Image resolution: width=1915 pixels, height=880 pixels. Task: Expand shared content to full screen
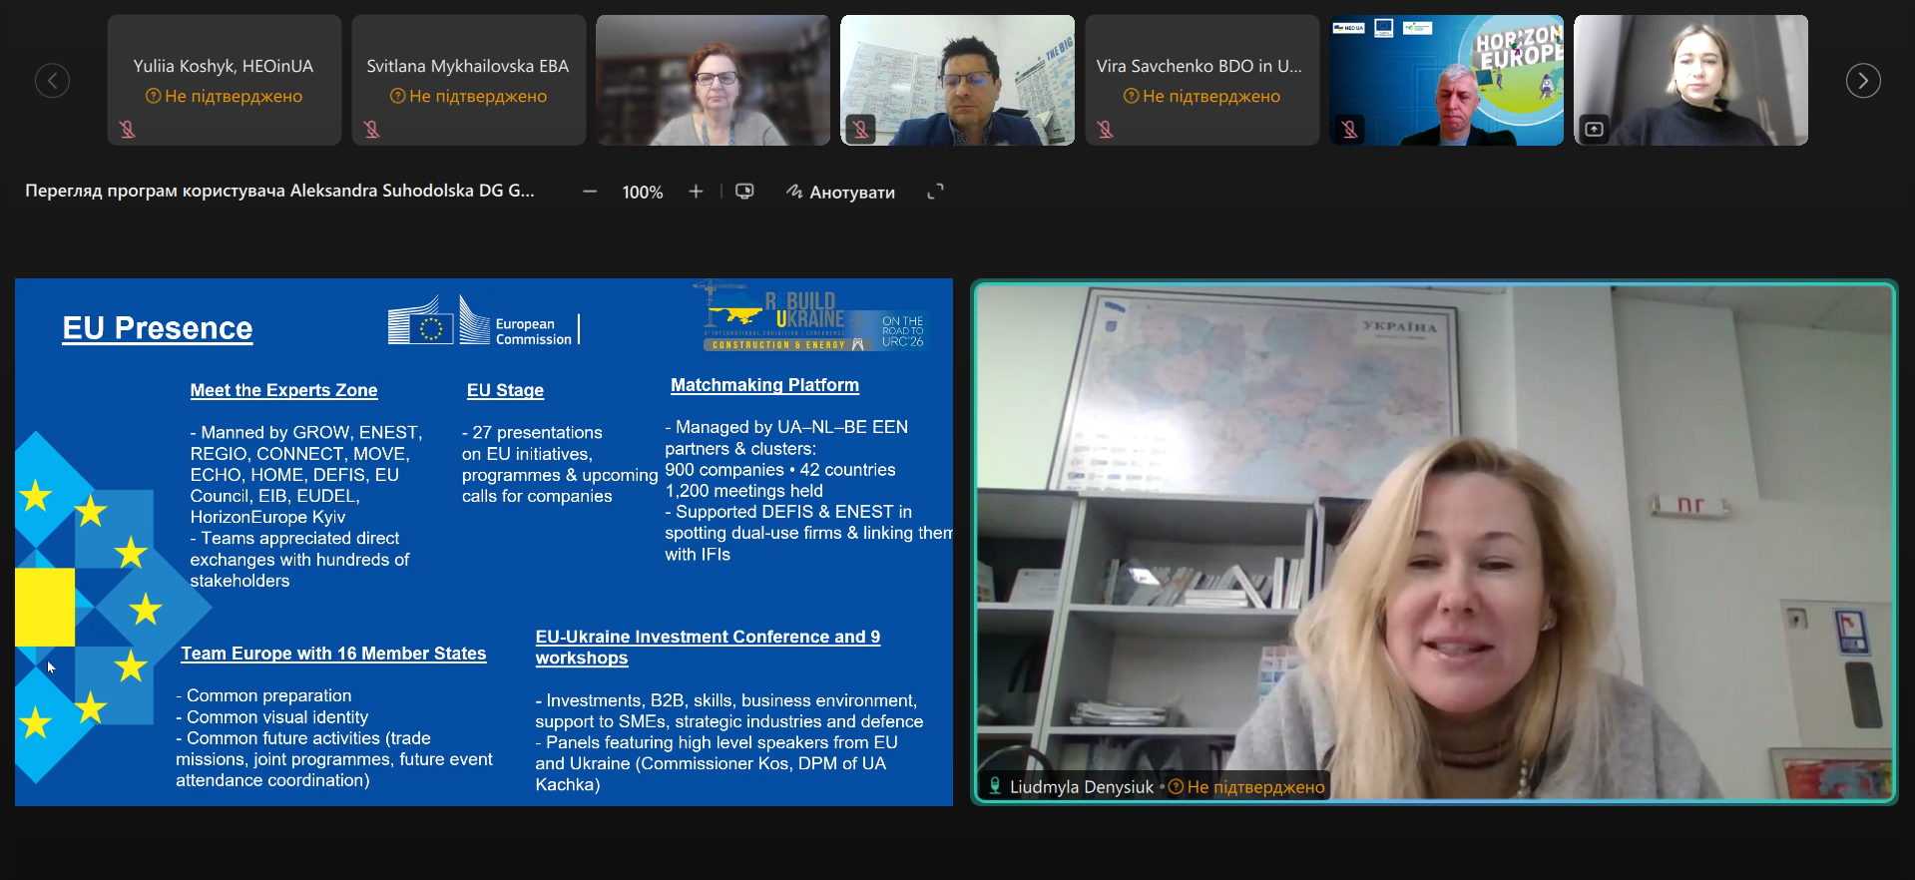[x=935, y=192]
